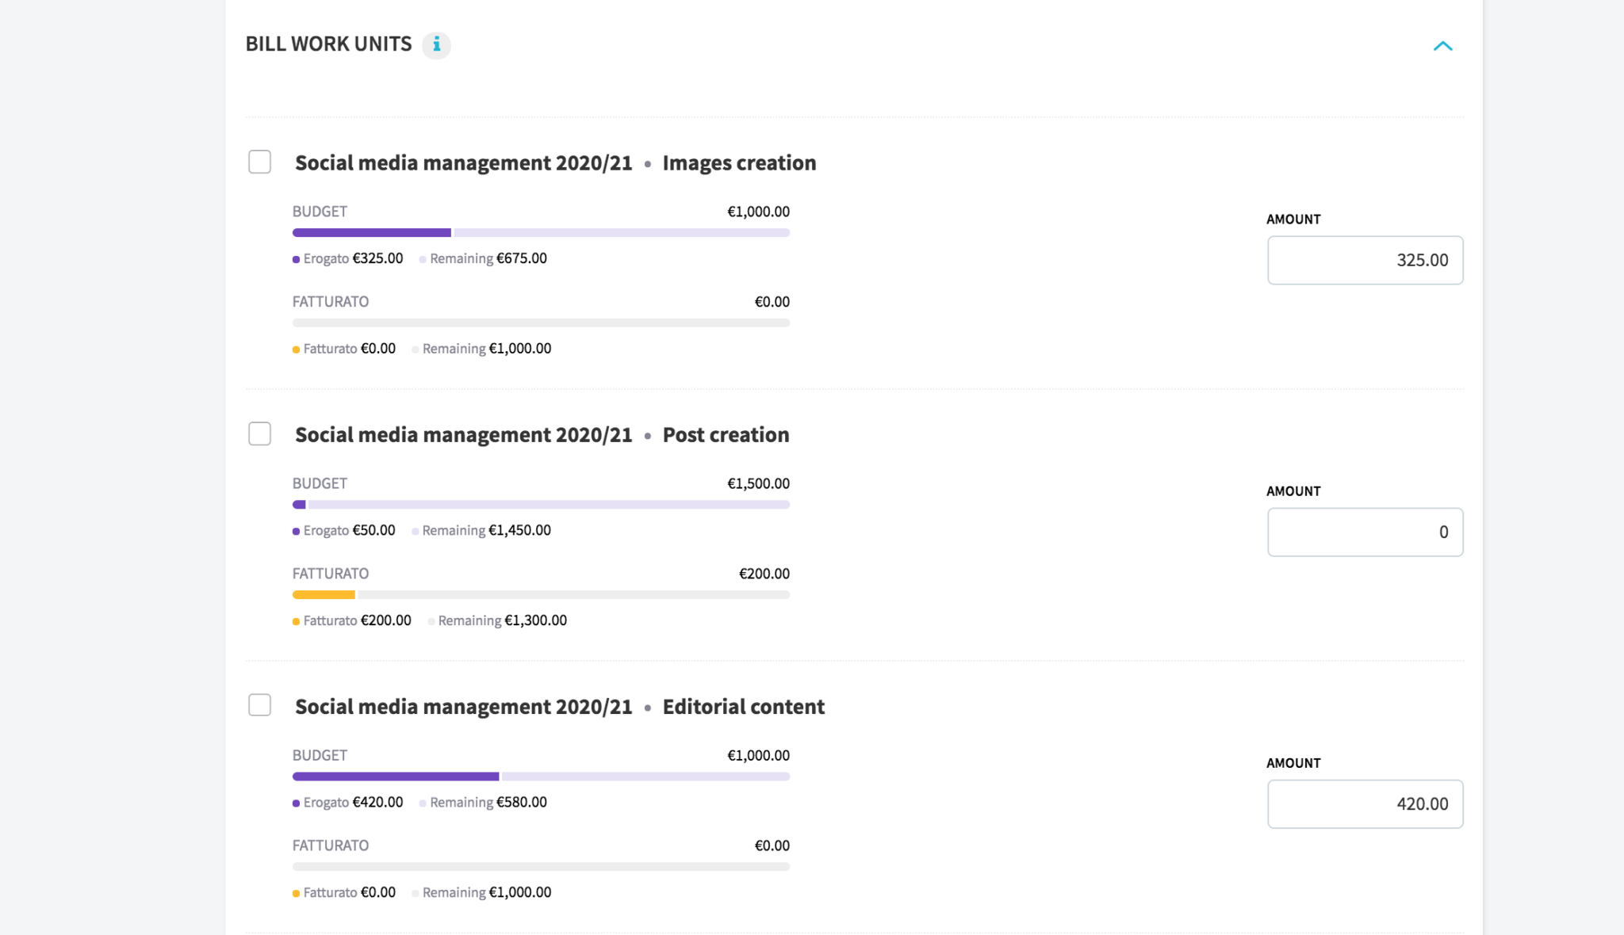Collapse the Bill Work Units section

pos(1442,46)
